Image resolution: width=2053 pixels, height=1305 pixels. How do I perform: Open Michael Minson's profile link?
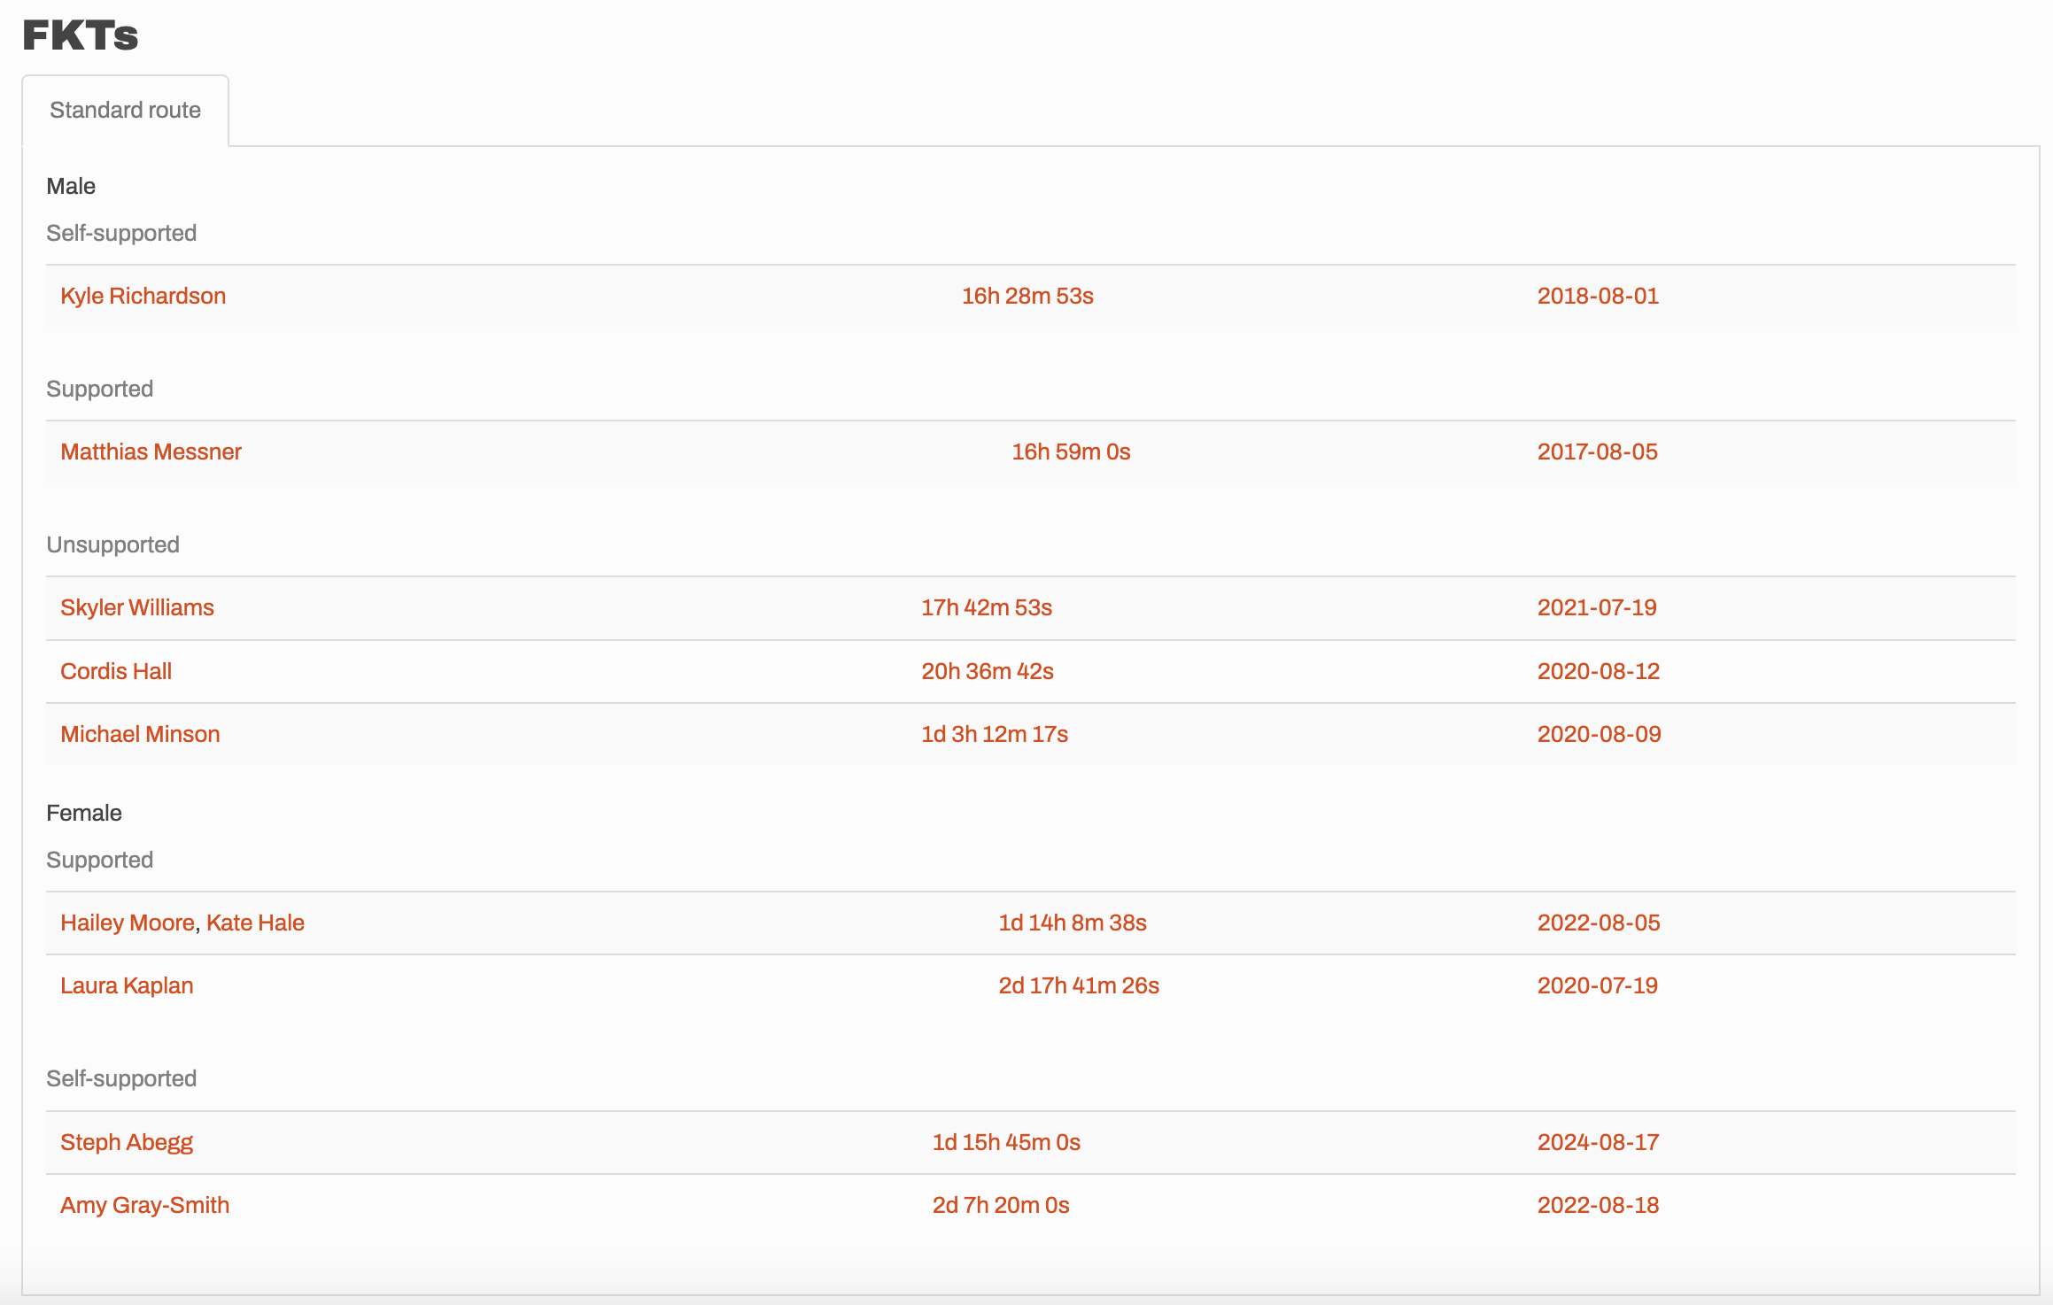click(140, 734)
